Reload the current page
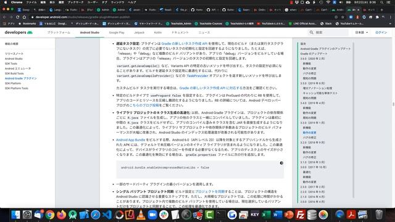 18,17
